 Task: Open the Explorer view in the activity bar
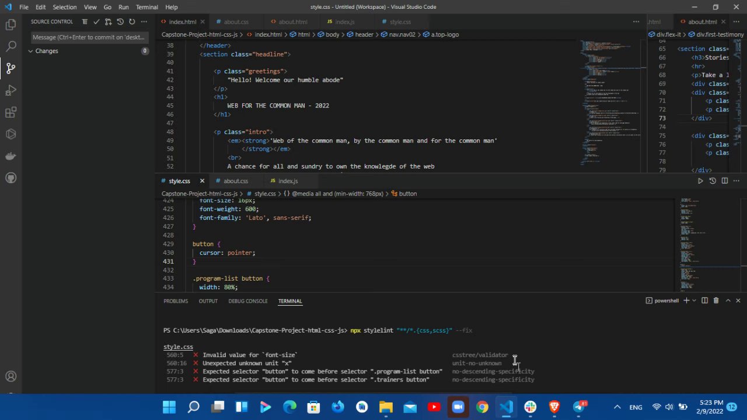pyautogui.click(x=11, y=24)
